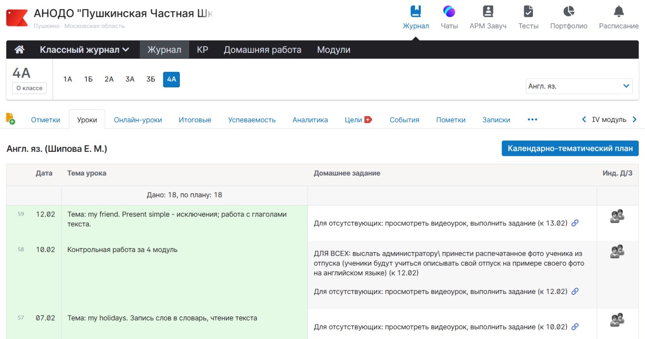Open Чаты from the top navigation
645x339 pixels.
click(449, 17)
